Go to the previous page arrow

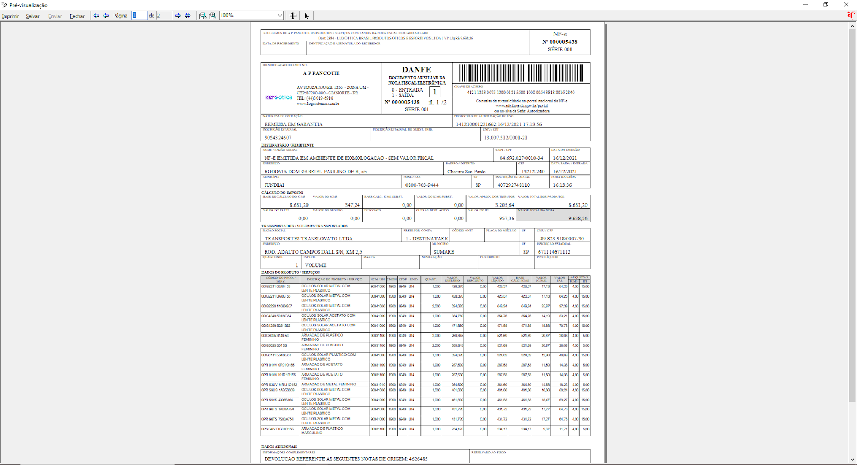coord(106,16)
